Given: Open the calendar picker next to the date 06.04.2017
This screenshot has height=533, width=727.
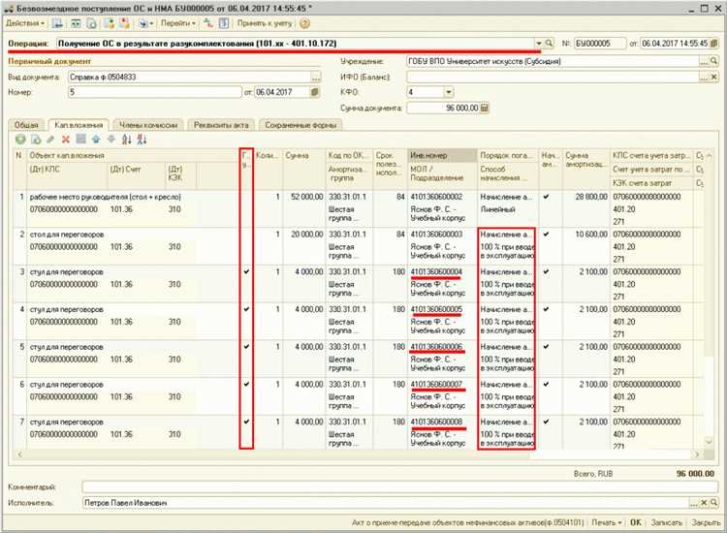Looking at the screenshot, I should (314, 92).
